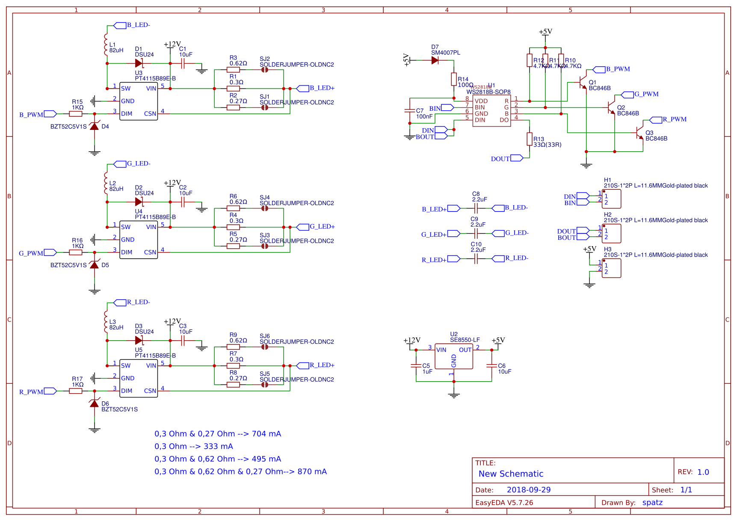Select the U3 PT4115B89E-B chip body
Image resolution: width=737 pixels, height=521 pixels.
pos(139,101)
